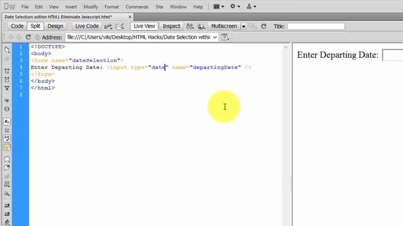This screenshot has height=226, width=403.
Task: Toggle Live View mode
Action: click(144, 26)
